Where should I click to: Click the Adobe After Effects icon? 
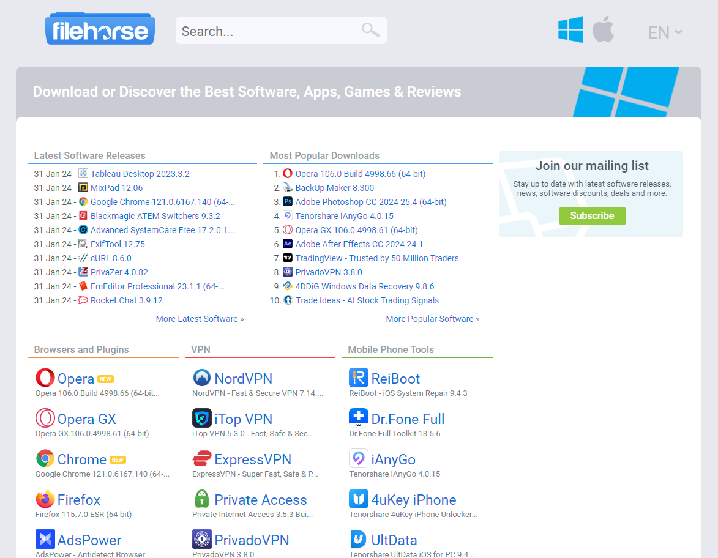288,244
